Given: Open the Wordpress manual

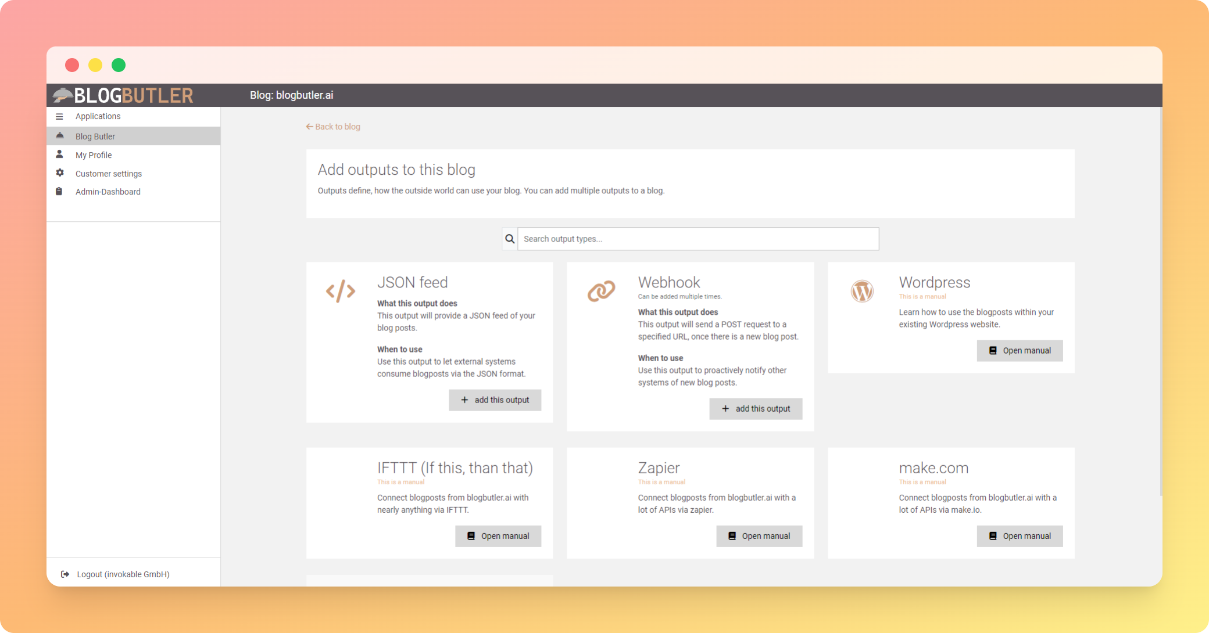Looking at the screenshot, I should (1020, 351).
